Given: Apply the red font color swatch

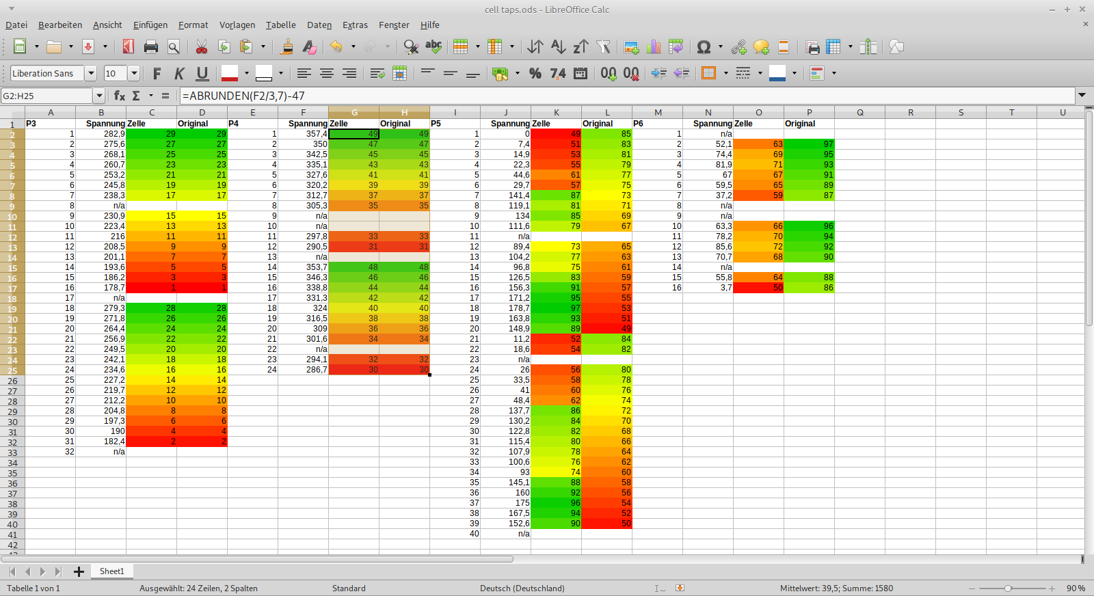Looking at the screenshot, I should [x=230, y=73].
